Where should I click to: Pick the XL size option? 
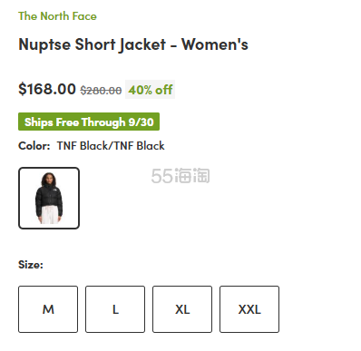point(182,309)
